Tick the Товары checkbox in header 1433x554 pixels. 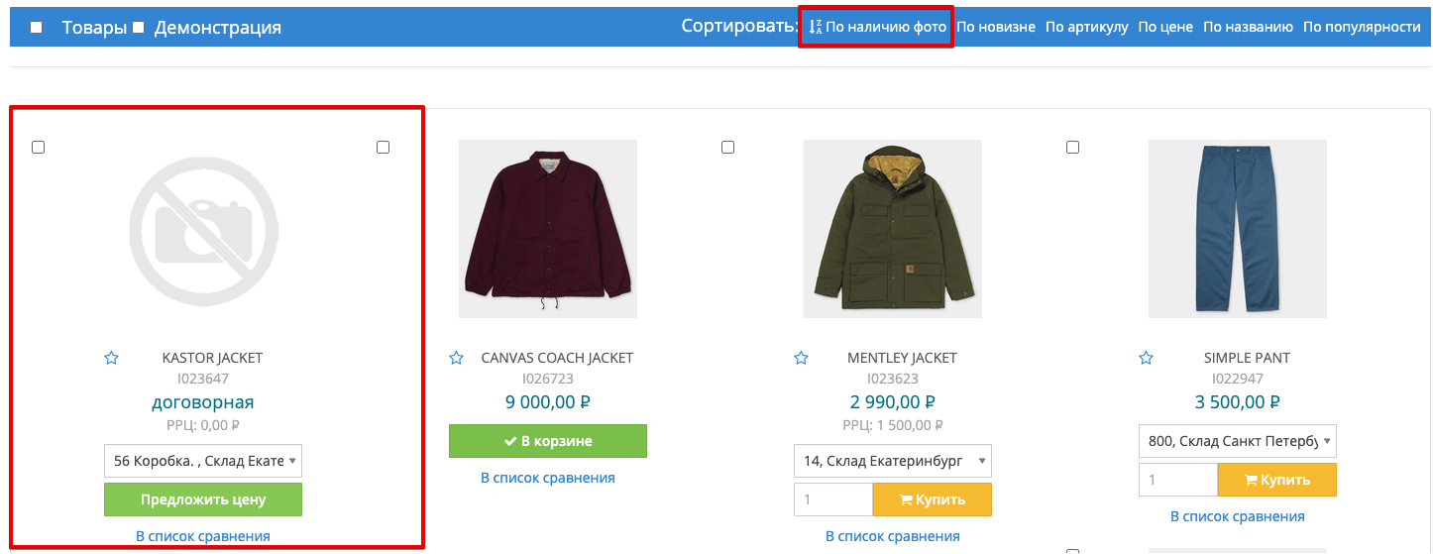37,28
